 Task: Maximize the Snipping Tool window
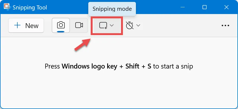click(x=204, y=8)
